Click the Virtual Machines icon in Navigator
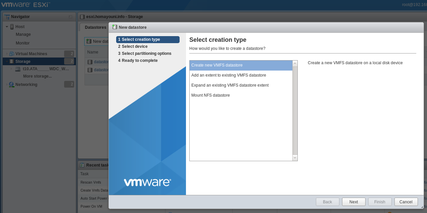427x213 pixels. coord(12,54)
